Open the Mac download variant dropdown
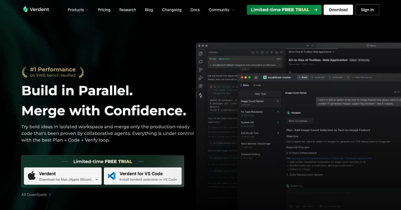Viewport: 401px width, 210px height. click(97, 179)
